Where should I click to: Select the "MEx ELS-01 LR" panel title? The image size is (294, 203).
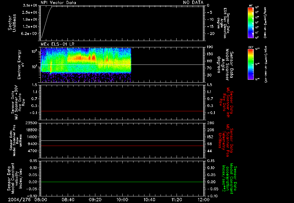(57, 44)
